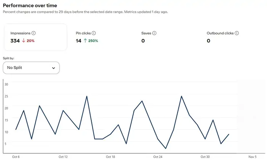Click the red down arrow showing 20%

coord(23,41)
